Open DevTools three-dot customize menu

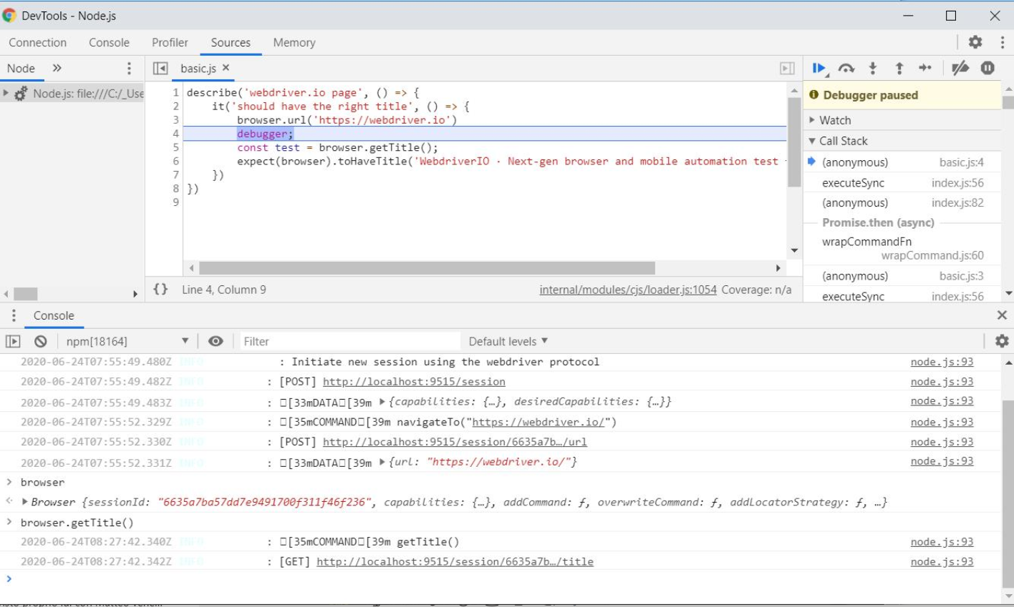tap(1003, 42)
